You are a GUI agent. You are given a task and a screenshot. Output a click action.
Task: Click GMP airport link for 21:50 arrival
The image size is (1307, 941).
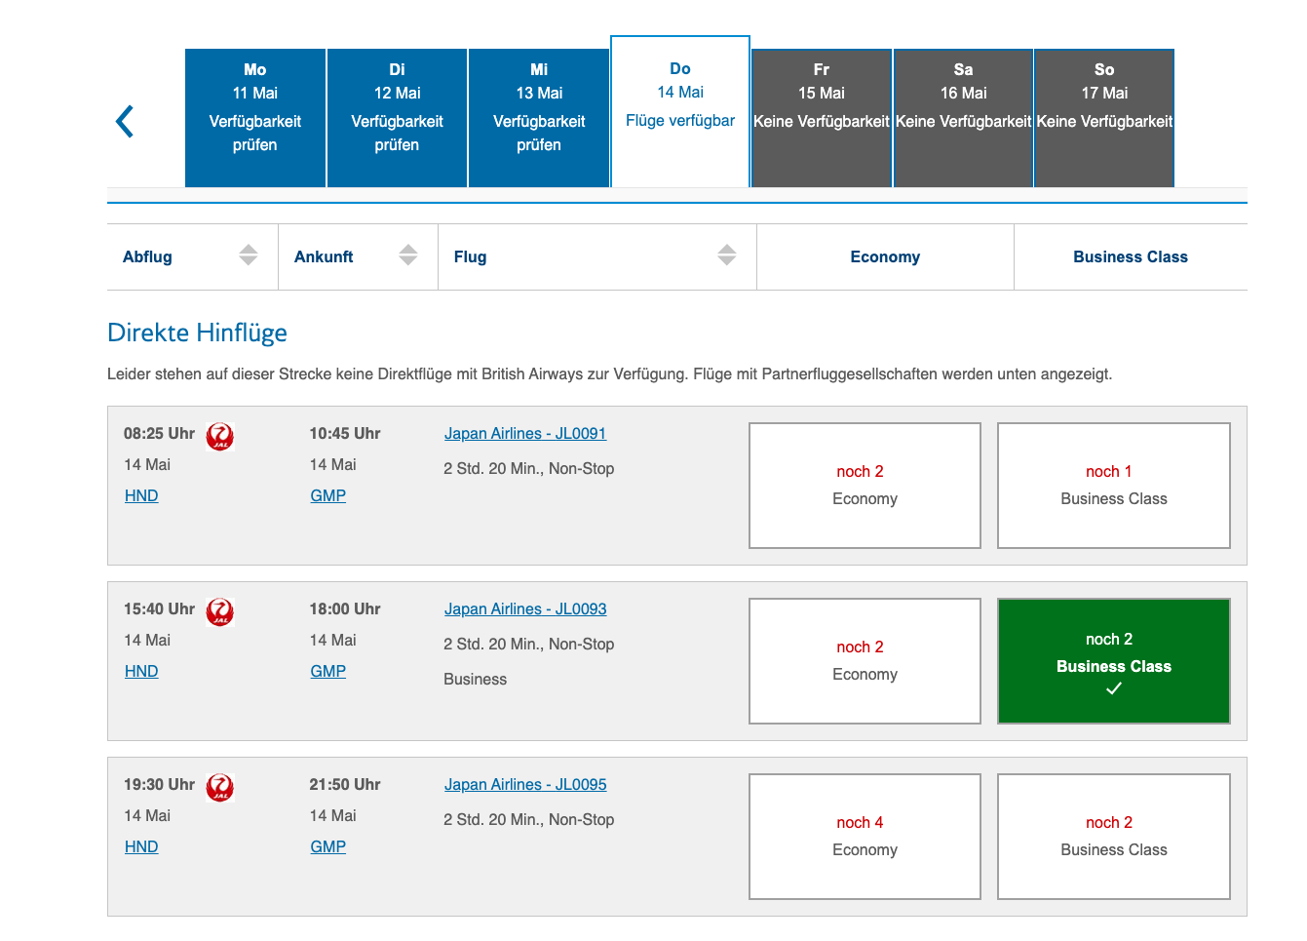[328, 846]
